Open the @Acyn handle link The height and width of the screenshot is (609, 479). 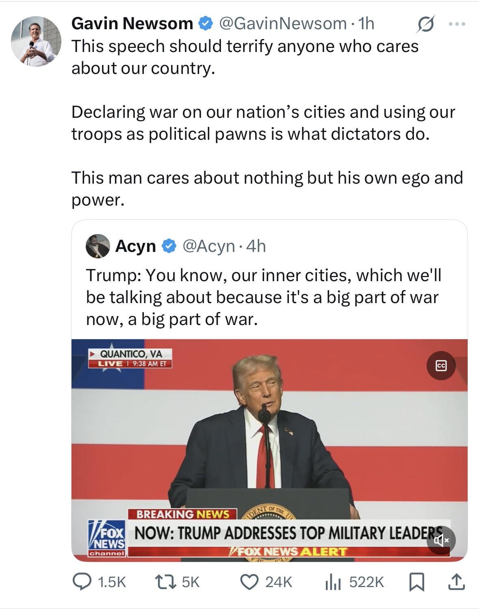pyautogui.click(x=209, y=246)
